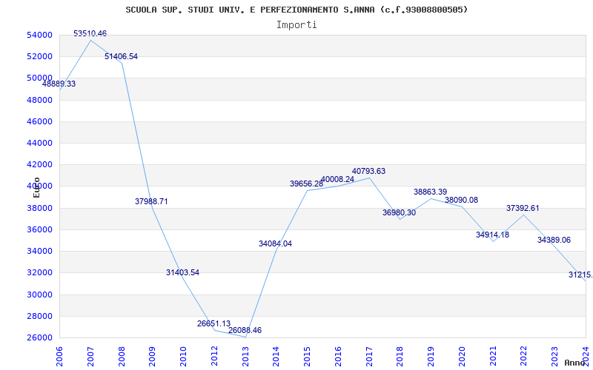Viewport: 593px width, 370px height.
Task: Click the Anno x-axis label
Action: [575, 363]
